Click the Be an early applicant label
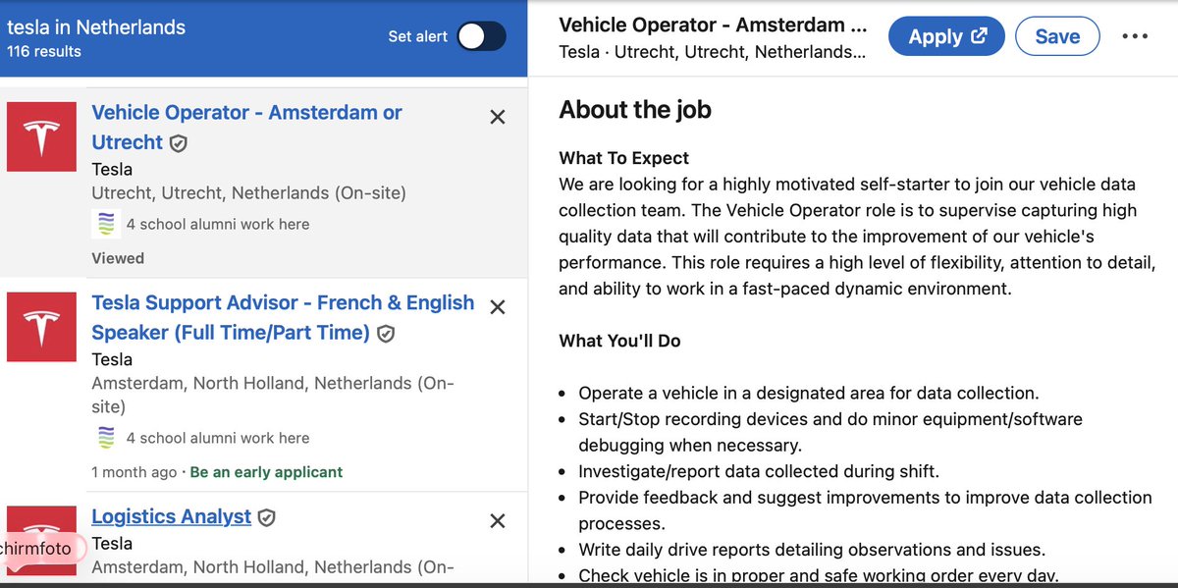This screenshot has width=1178, height=588. click(266, 472)
